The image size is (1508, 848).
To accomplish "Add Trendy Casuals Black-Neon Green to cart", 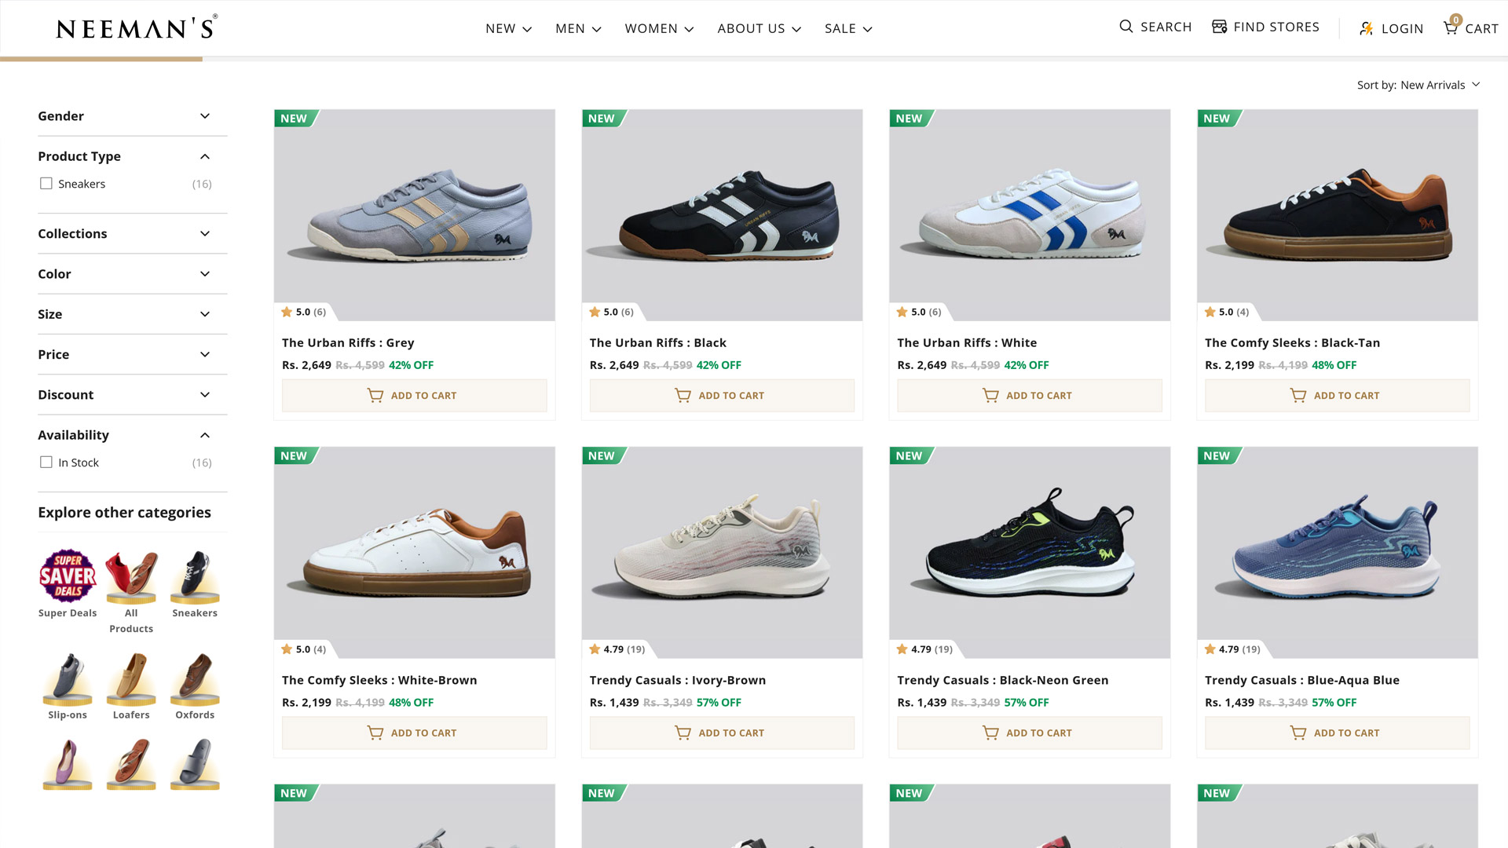I will [1029, 733].
